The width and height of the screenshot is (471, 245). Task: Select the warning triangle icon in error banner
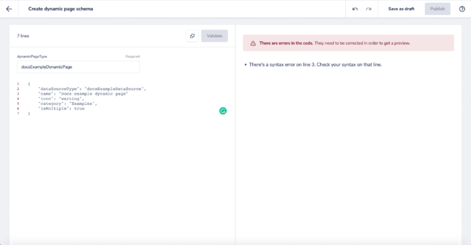click(x=253, y=43)
